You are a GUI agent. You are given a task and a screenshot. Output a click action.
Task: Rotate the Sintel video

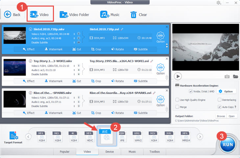[x=118, y=49]
